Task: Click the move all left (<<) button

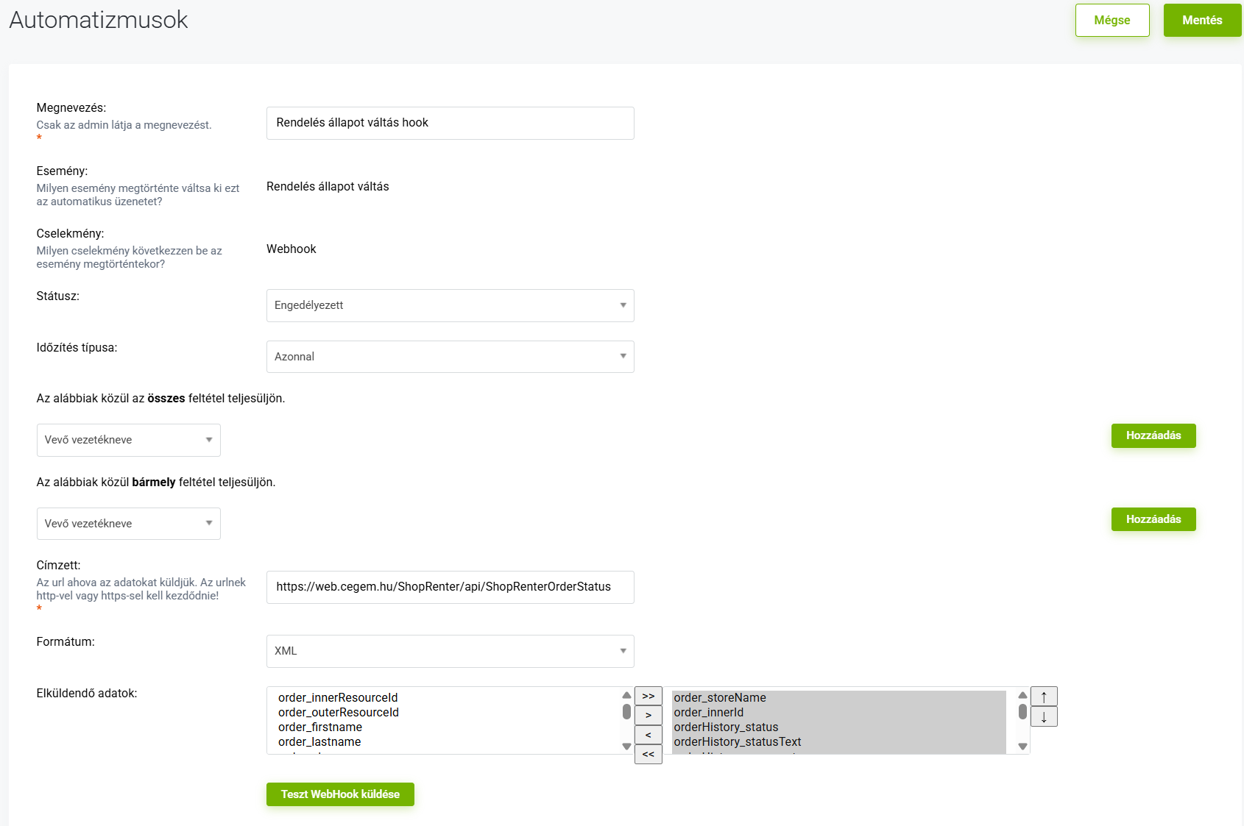Action: [648, 754]
